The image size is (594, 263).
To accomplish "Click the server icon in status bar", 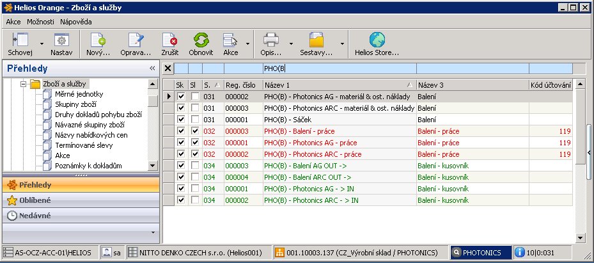I will coord(8,252).
